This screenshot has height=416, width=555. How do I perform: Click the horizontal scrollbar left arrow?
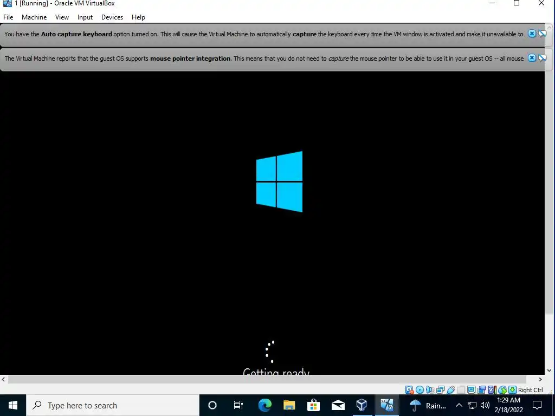pos(4,379)
